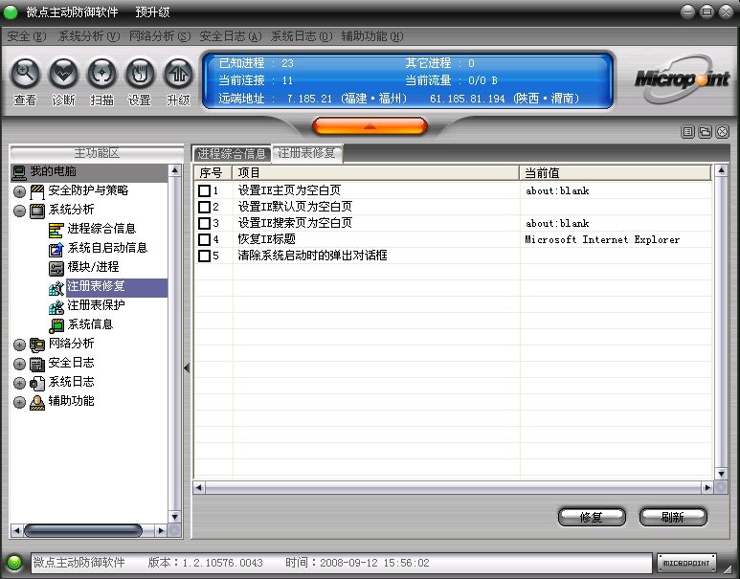Open the 诊断 heart diagnose icon
The width and height of the screenshot is (740, 579).
pos(63,74)
